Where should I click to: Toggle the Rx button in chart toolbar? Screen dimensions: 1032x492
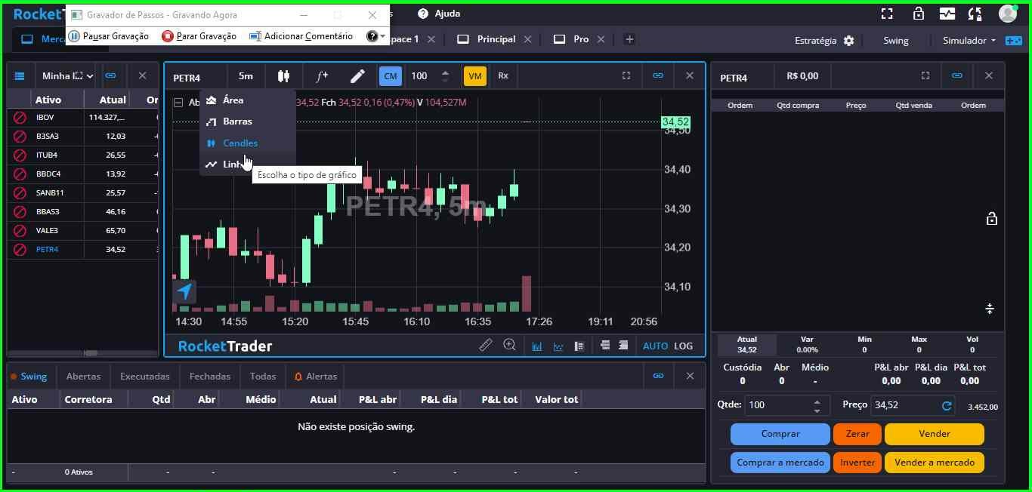coord(503,76)
